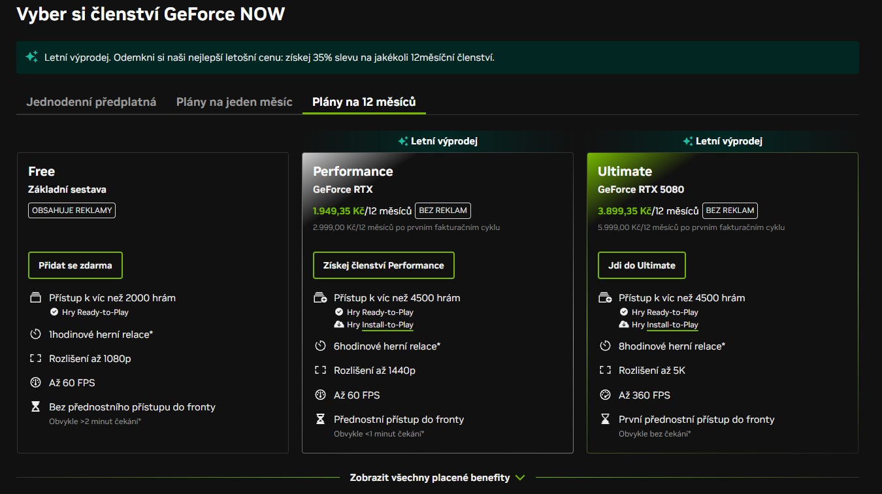Click the Jdi do Ultimate button
882x494 pixels.
click(642, 265)
